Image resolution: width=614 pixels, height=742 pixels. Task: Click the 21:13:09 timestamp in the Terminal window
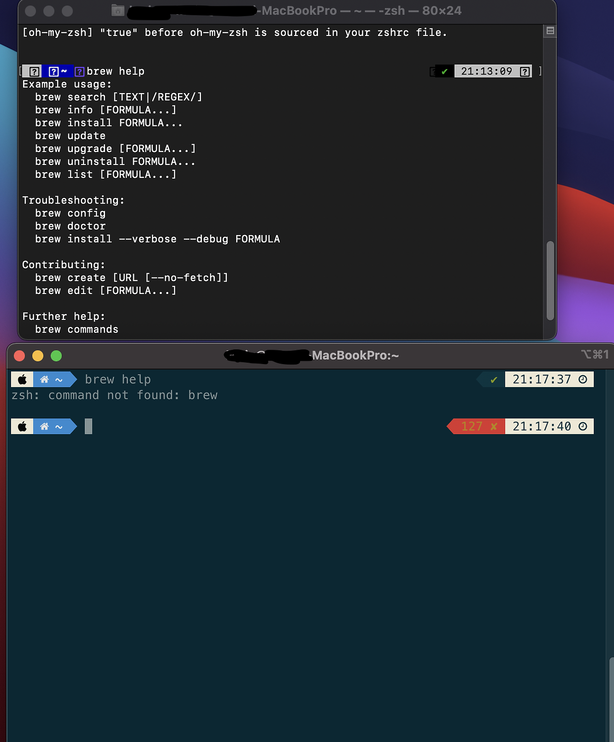486,71
